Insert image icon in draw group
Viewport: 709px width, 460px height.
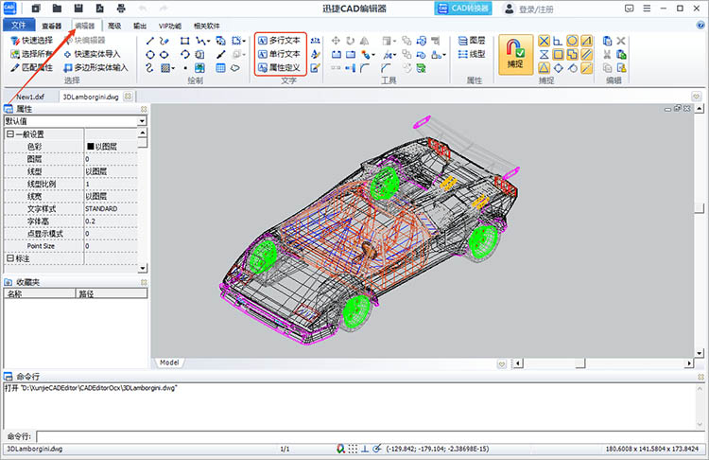coord(199,68)
